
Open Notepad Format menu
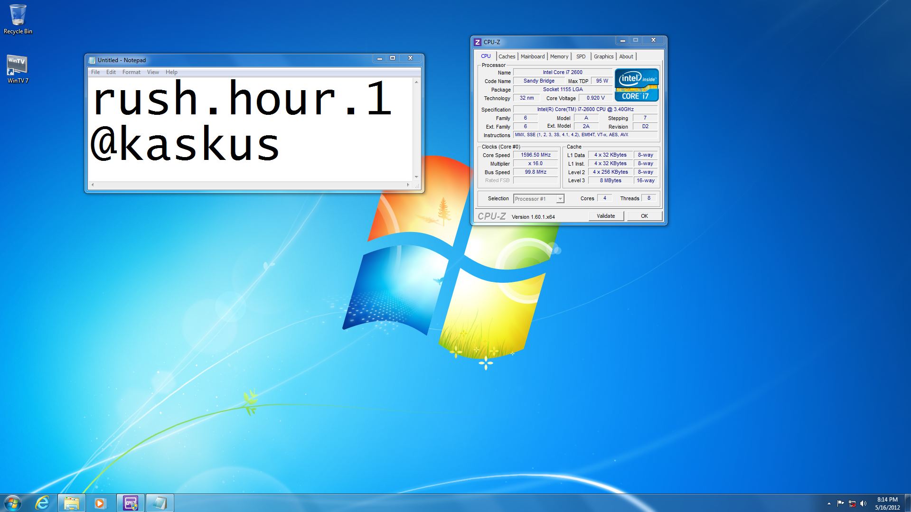pos(131,72)
